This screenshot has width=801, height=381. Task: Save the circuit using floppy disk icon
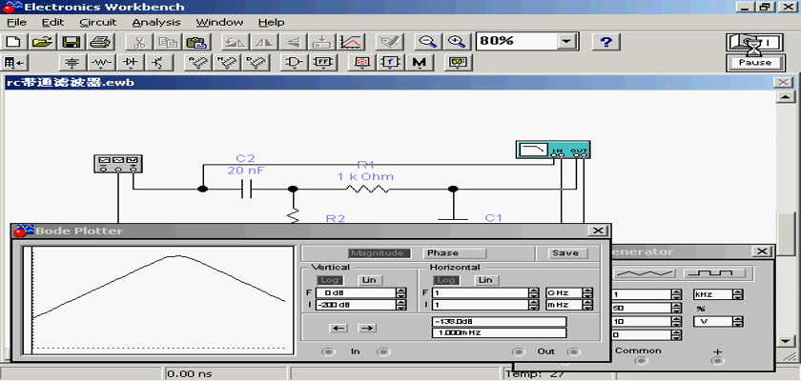pyautogui.click(x=72, y=42)
